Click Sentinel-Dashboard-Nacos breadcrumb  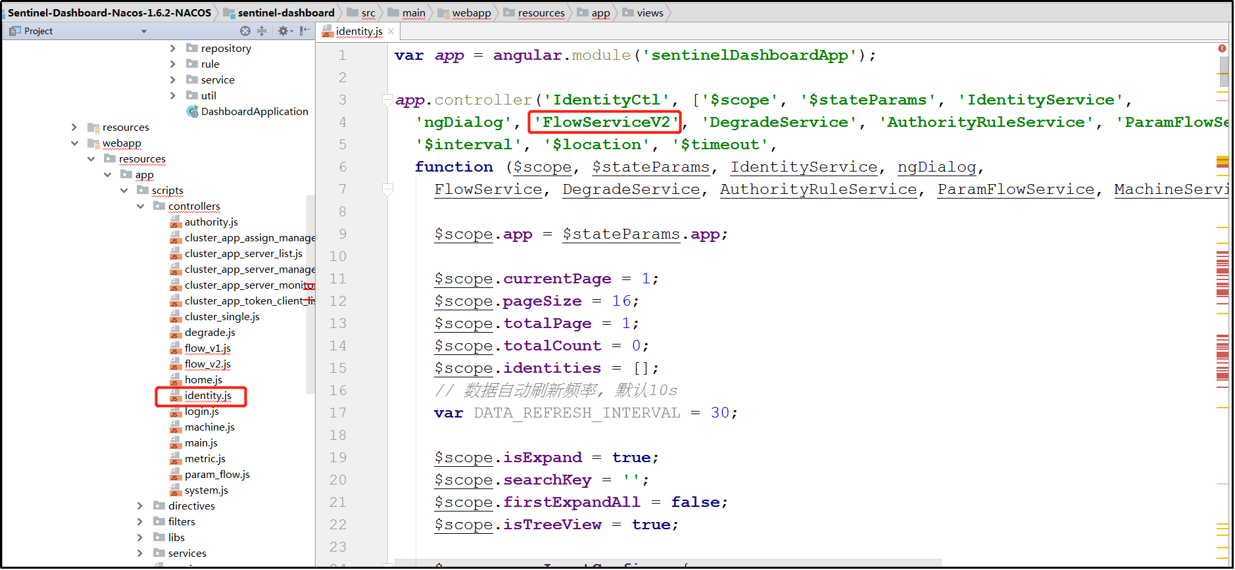click(109, 12)
